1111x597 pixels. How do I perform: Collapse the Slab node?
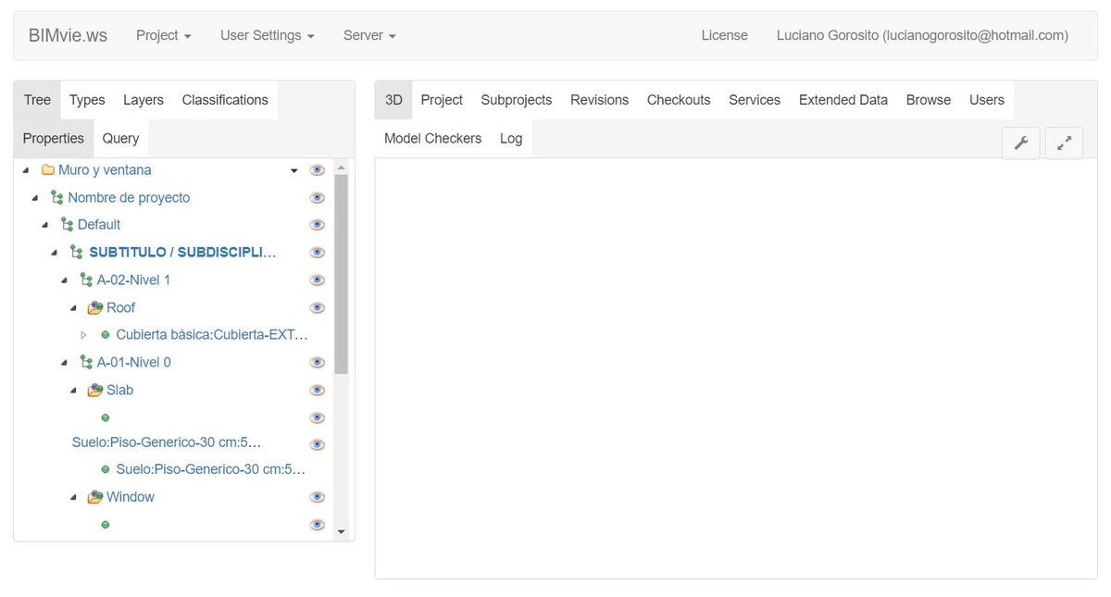tap(73, 390)
